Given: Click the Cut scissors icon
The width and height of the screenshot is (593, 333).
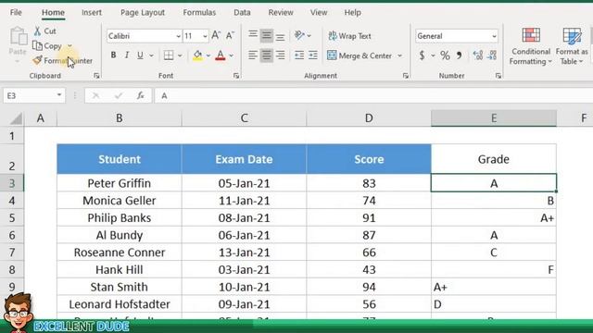Looking at the screenshot, I should coord(37,31).
